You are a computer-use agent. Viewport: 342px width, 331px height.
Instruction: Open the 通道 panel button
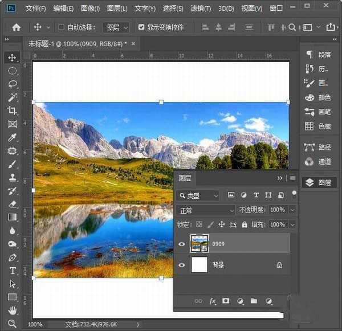[318, 161]
